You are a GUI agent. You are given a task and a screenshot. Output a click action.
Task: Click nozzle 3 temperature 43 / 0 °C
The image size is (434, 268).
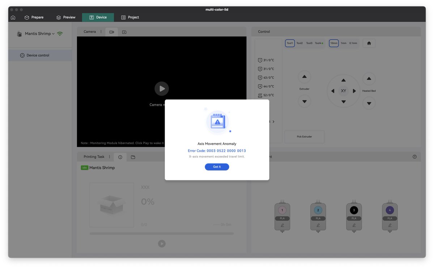(x=266, y=78)
